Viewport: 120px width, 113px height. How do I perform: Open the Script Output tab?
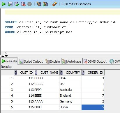click(31, 61)
